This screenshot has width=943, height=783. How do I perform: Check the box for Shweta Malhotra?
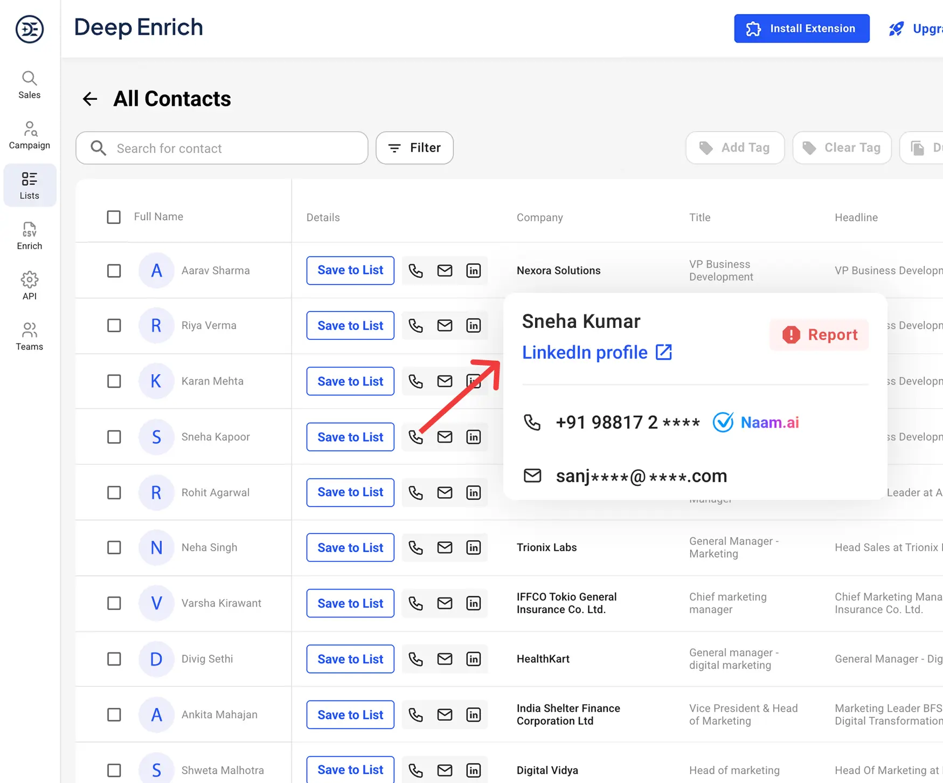(114, 770)
